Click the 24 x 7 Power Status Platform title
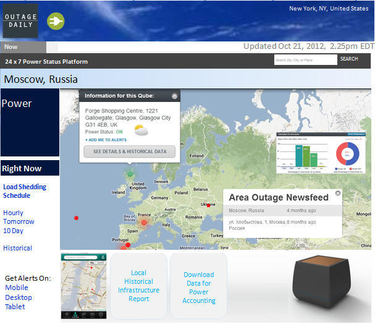 tap(46, 62)
